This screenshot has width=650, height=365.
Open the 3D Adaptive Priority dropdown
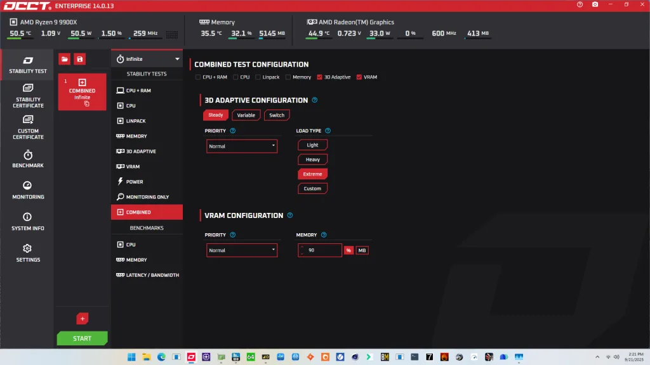coord(241,146)
